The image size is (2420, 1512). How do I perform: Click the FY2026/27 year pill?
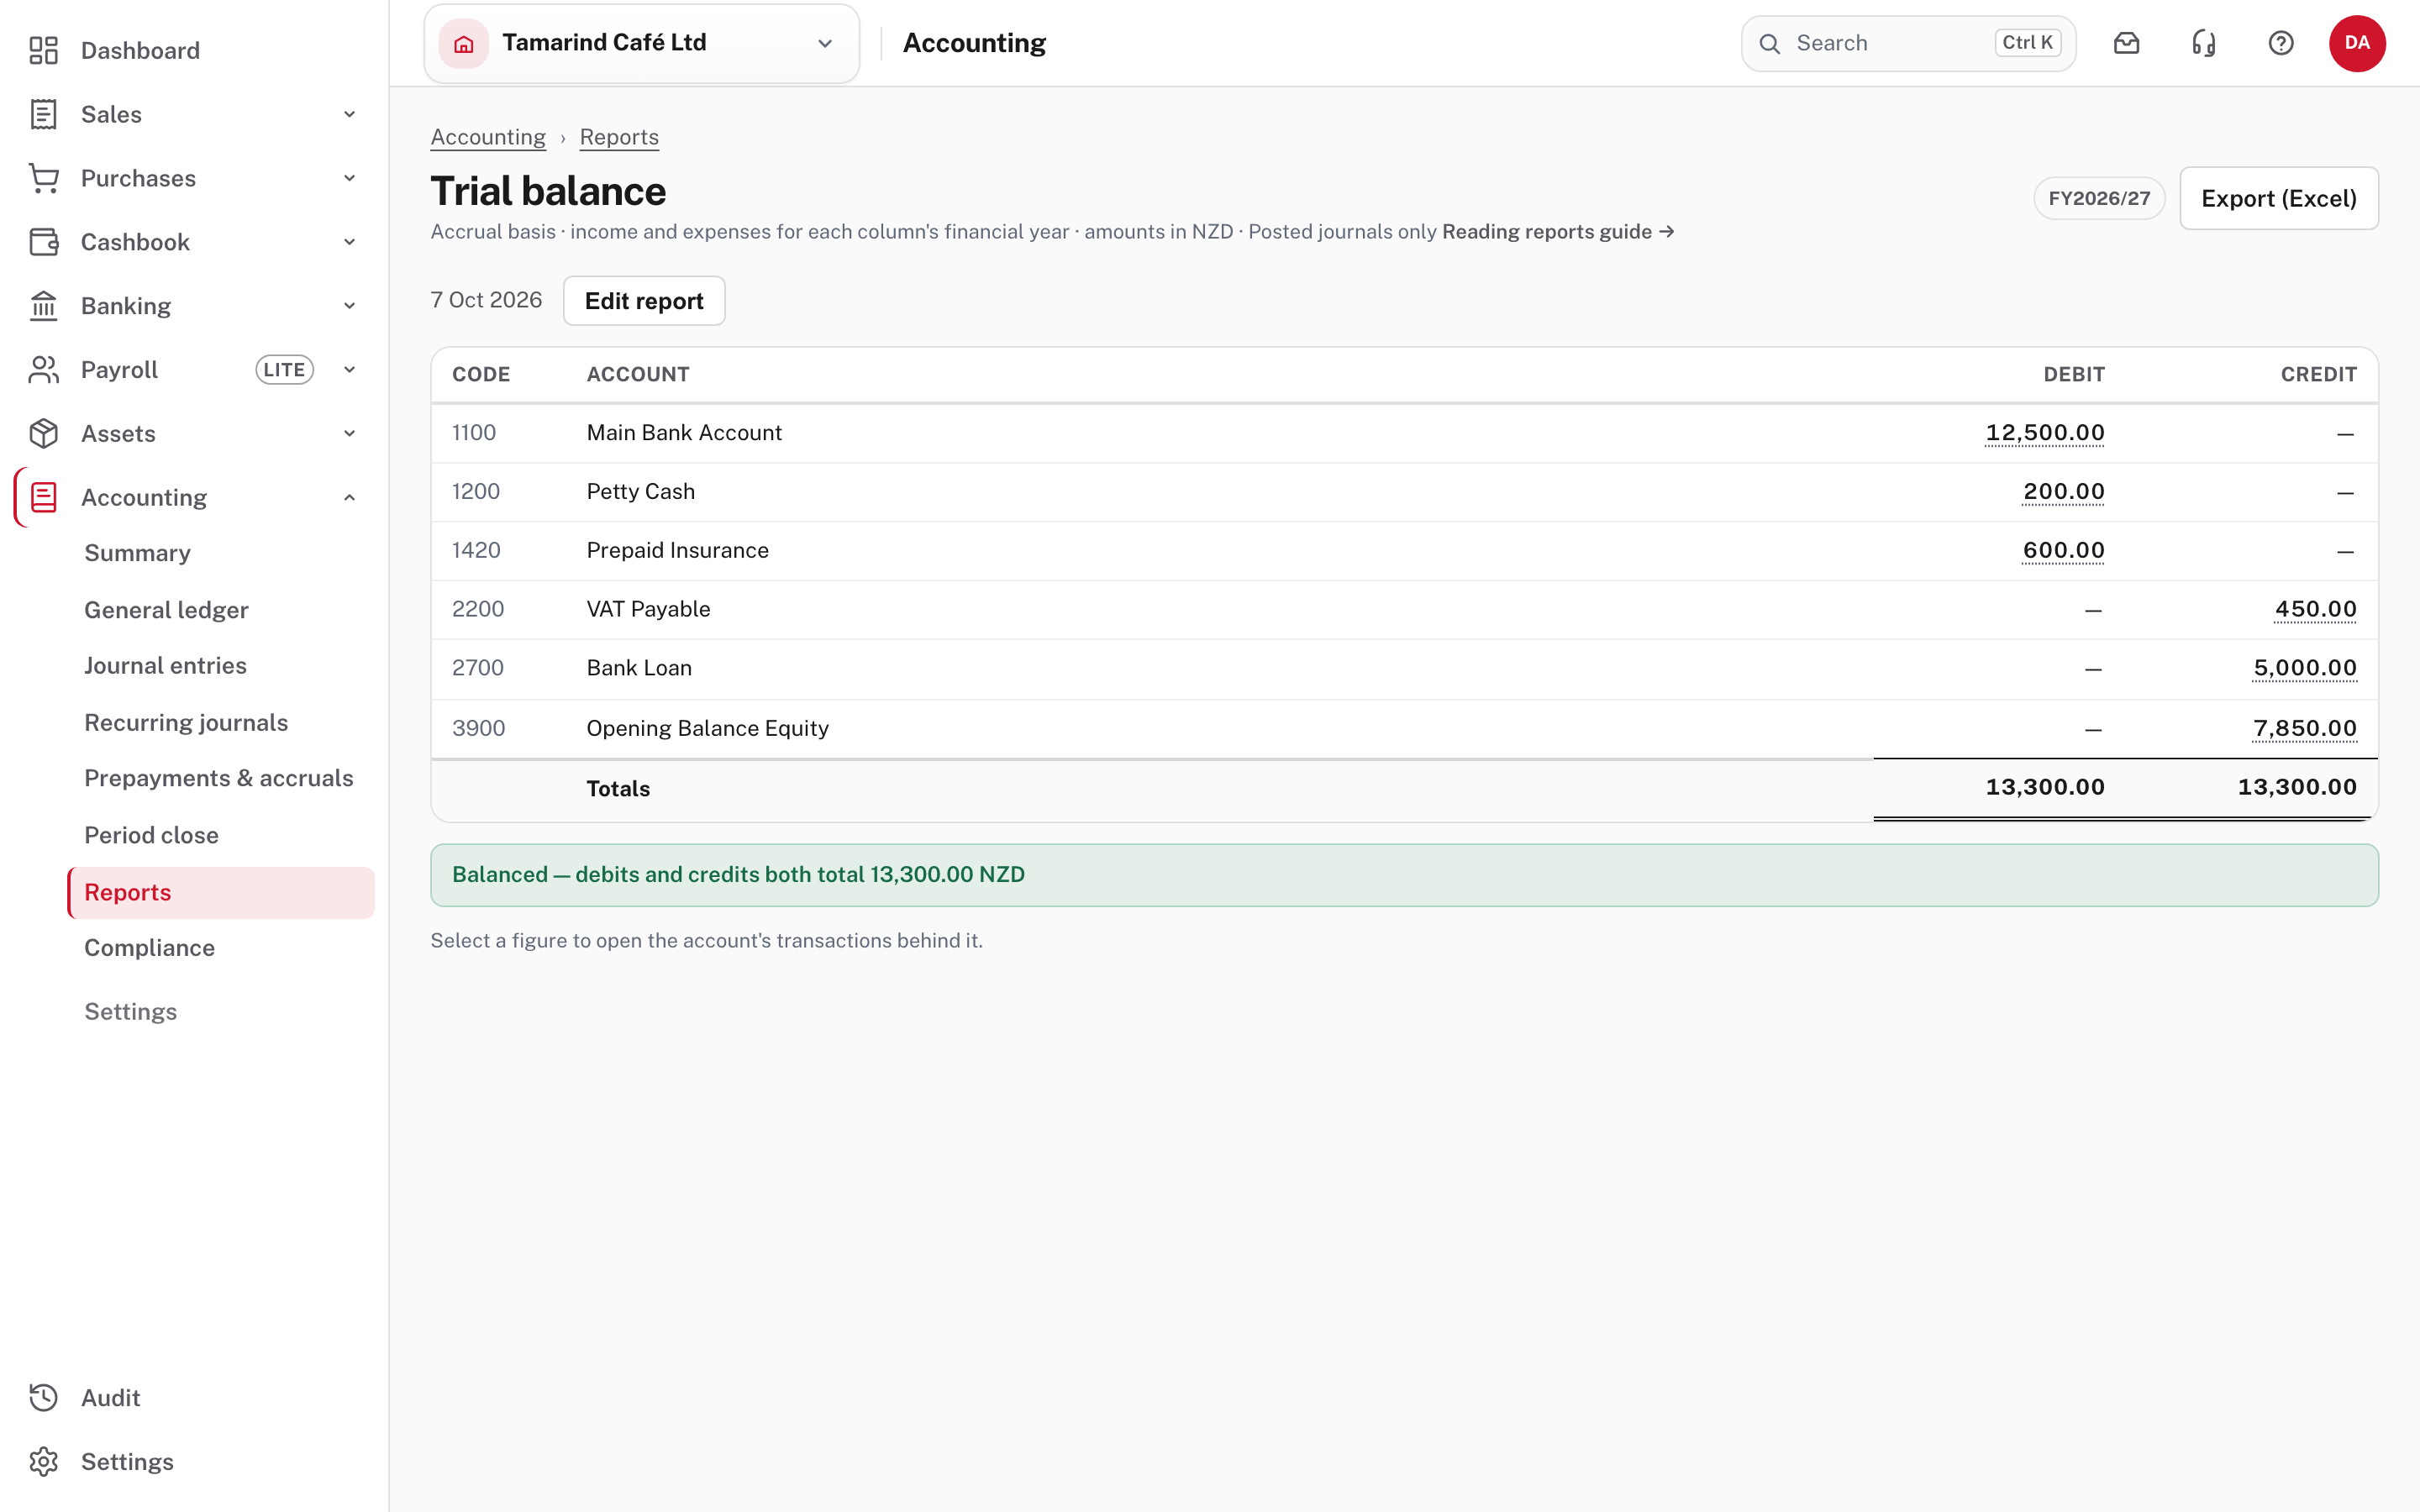tap(2099, 198)
